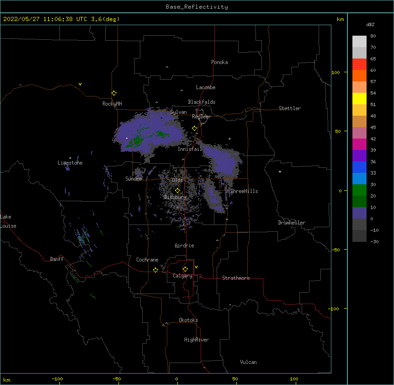Click the dBZ legend heading
Image resolution: width=394 pixels, height=385 pixels.
coord(370,24)
